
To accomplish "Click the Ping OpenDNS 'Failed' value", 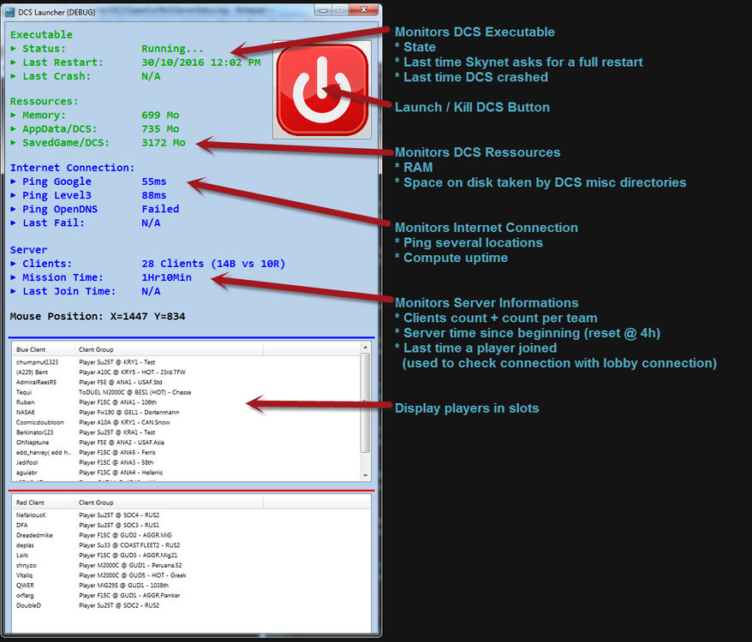I will tap(160, 210).
